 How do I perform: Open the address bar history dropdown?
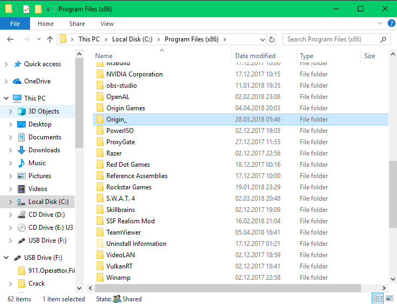263,40
